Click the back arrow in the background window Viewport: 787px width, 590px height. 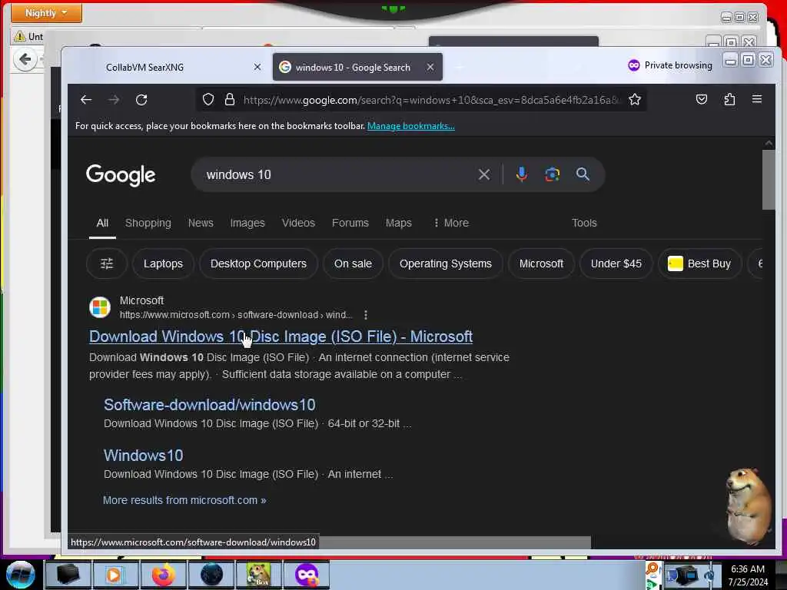pyautogui.click(x=25, y=60)
